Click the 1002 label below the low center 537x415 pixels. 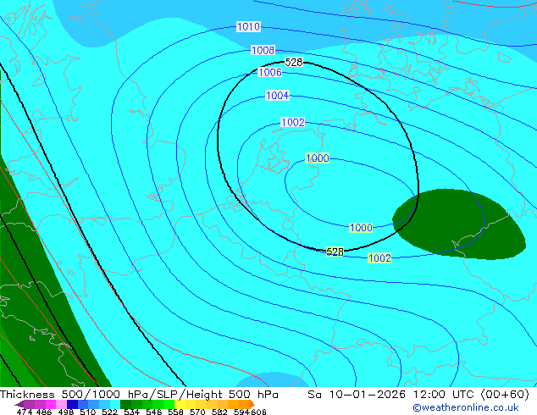tap(379, 257)
